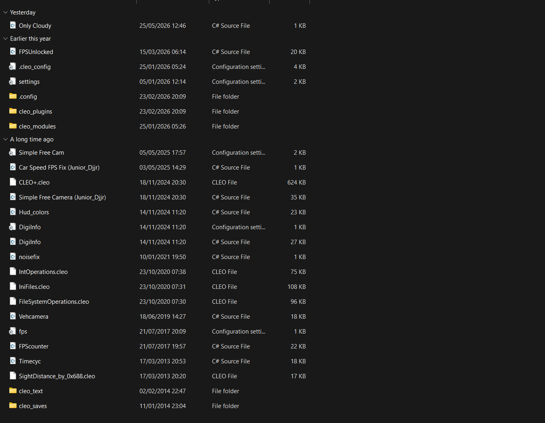
Task: Select the cleo_saves folder name
Action: point(33,406)
